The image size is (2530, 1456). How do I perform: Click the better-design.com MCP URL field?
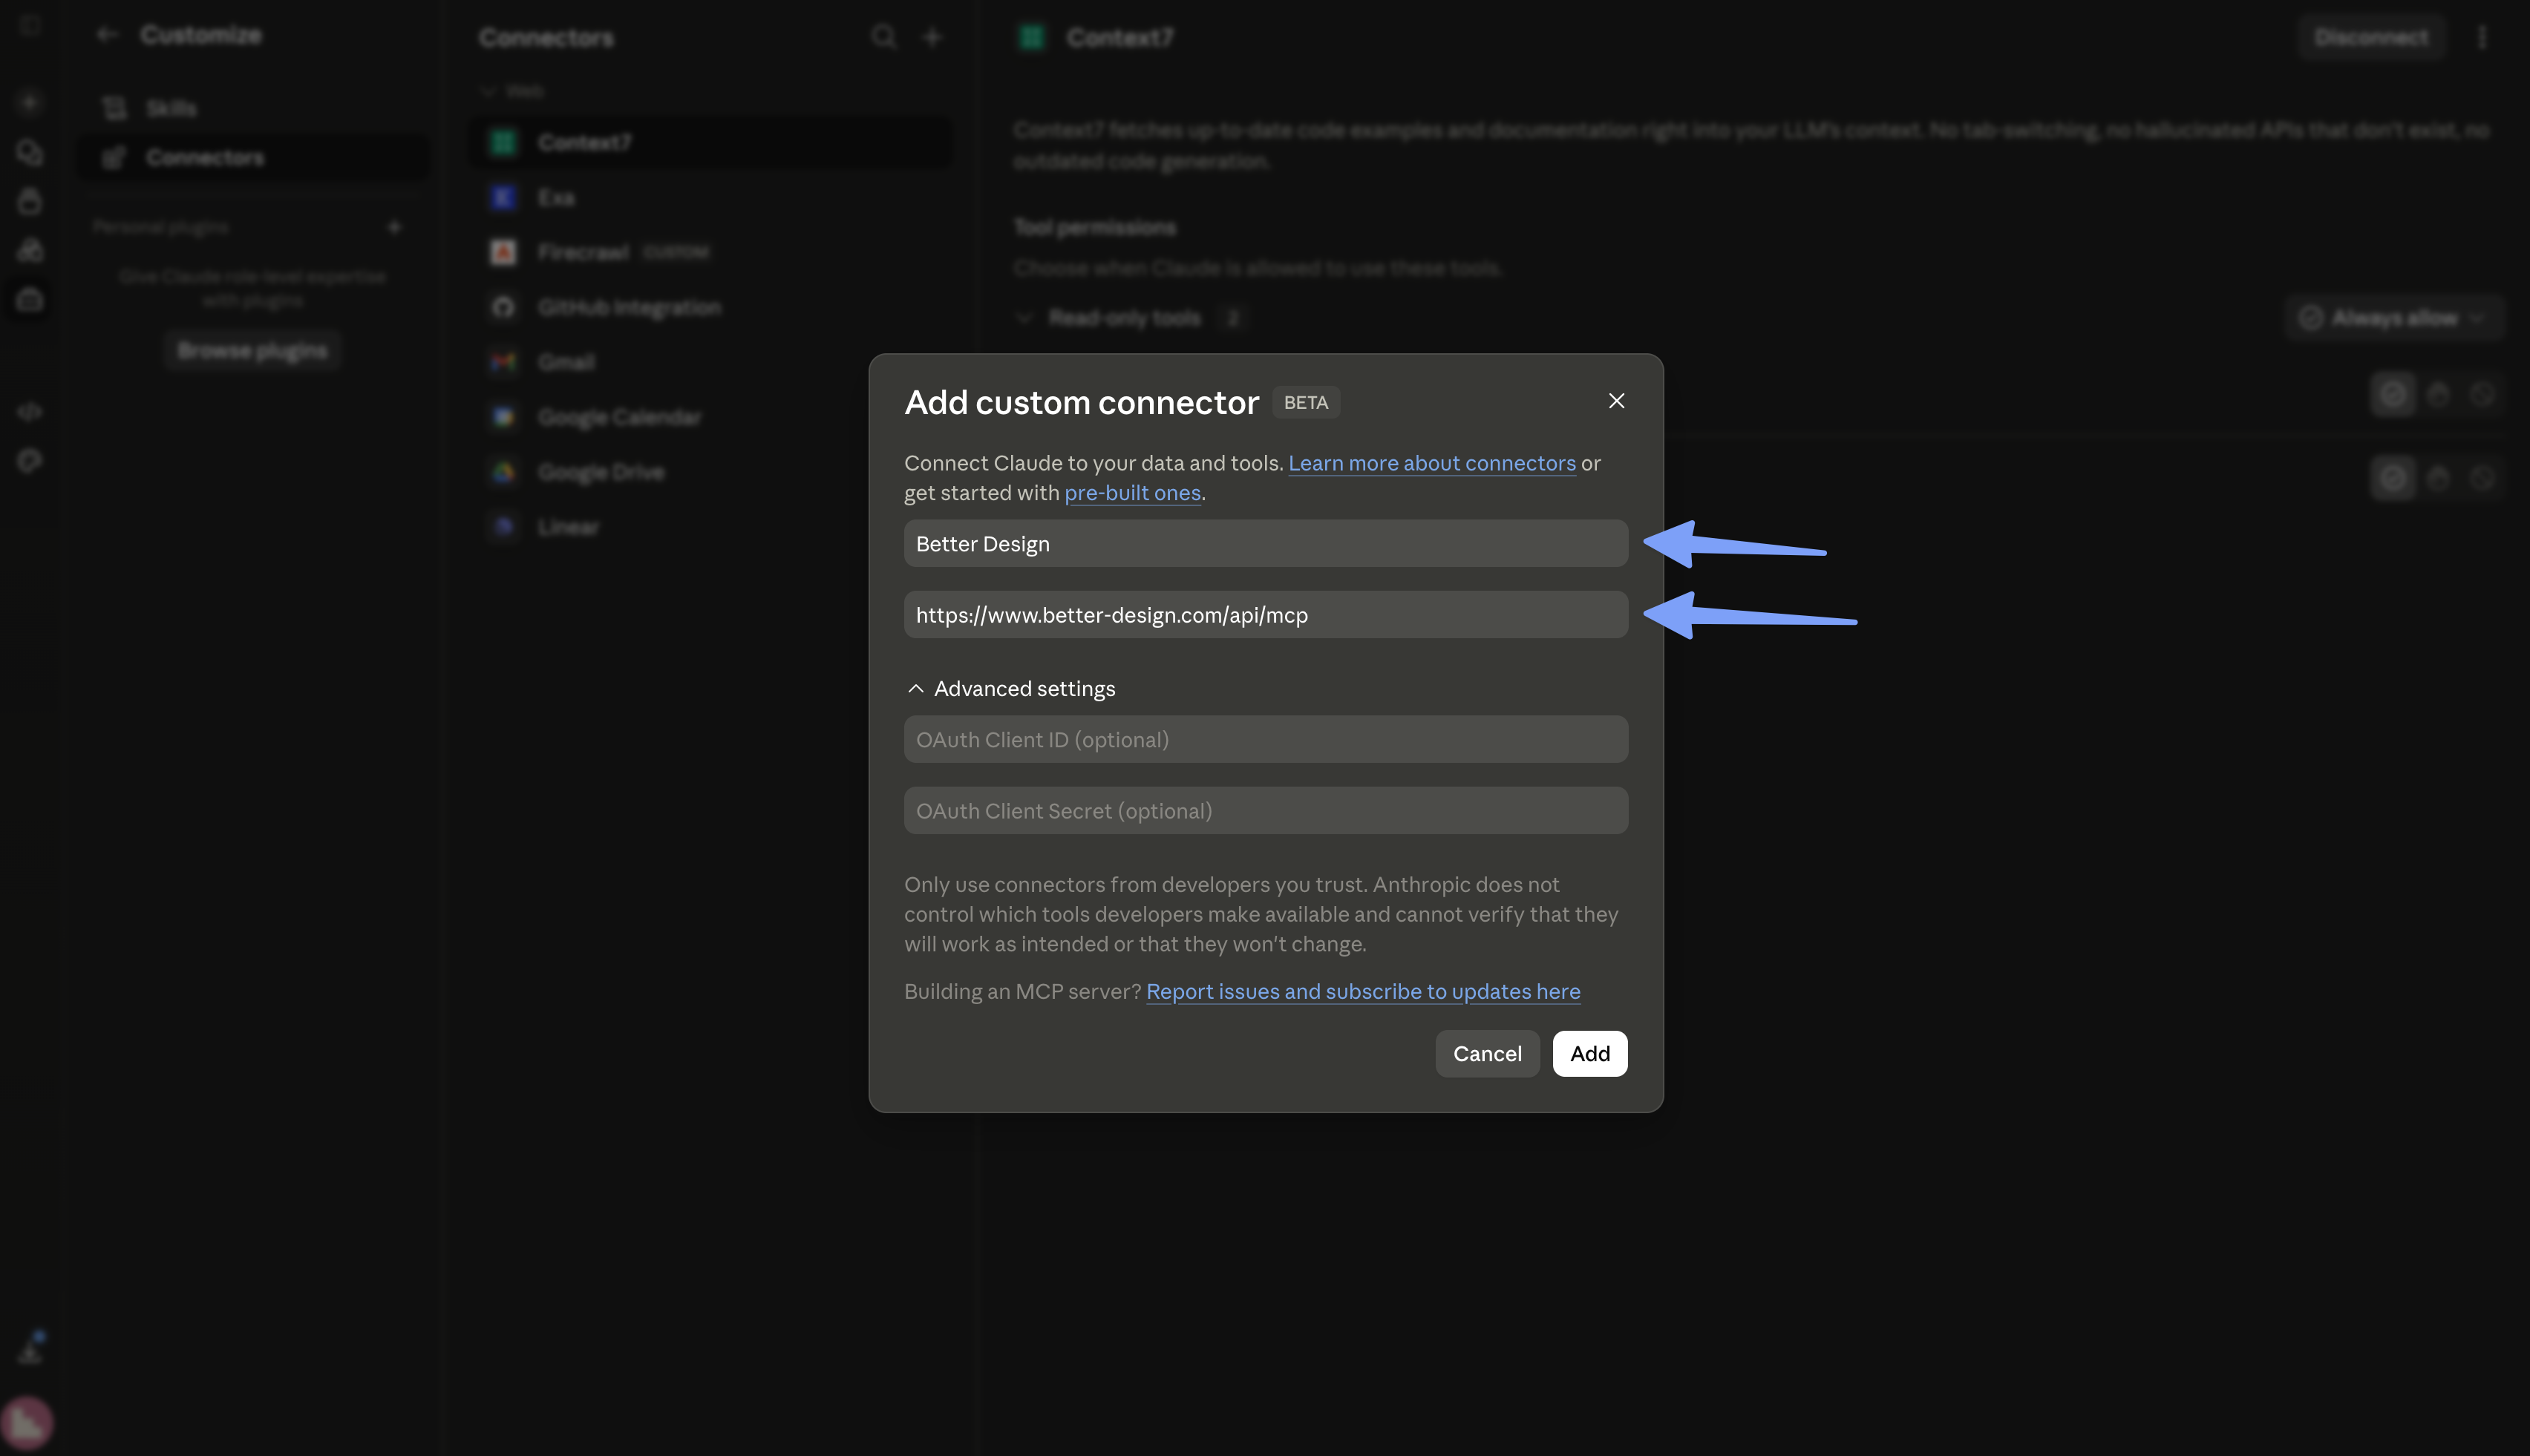(x=1266, y=614)
